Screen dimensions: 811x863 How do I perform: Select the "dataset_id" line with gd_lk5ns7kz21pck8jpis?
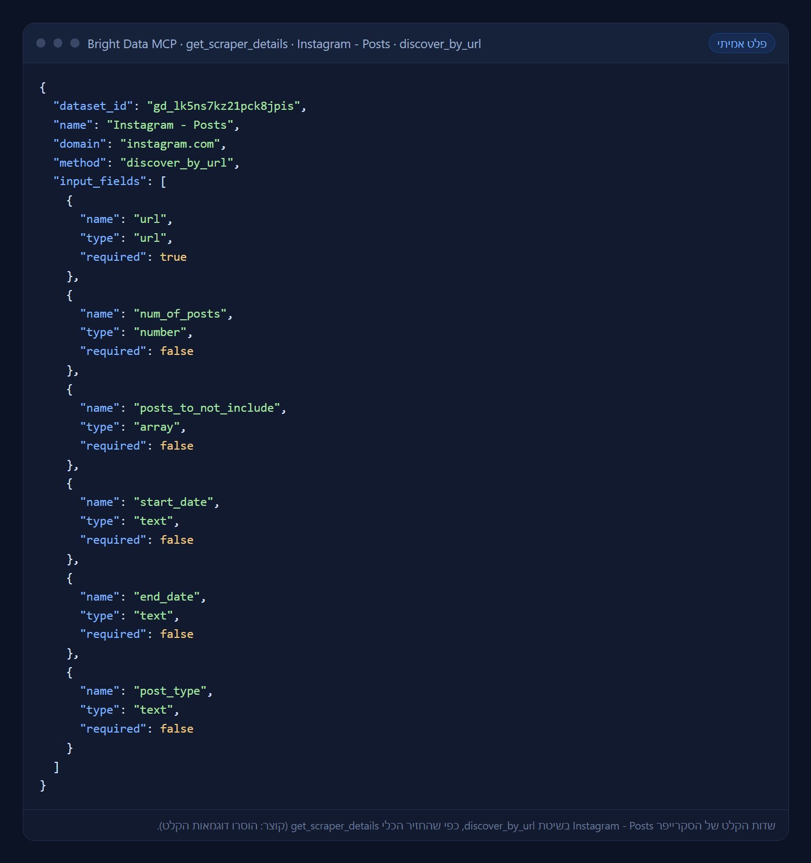[180, 106]
